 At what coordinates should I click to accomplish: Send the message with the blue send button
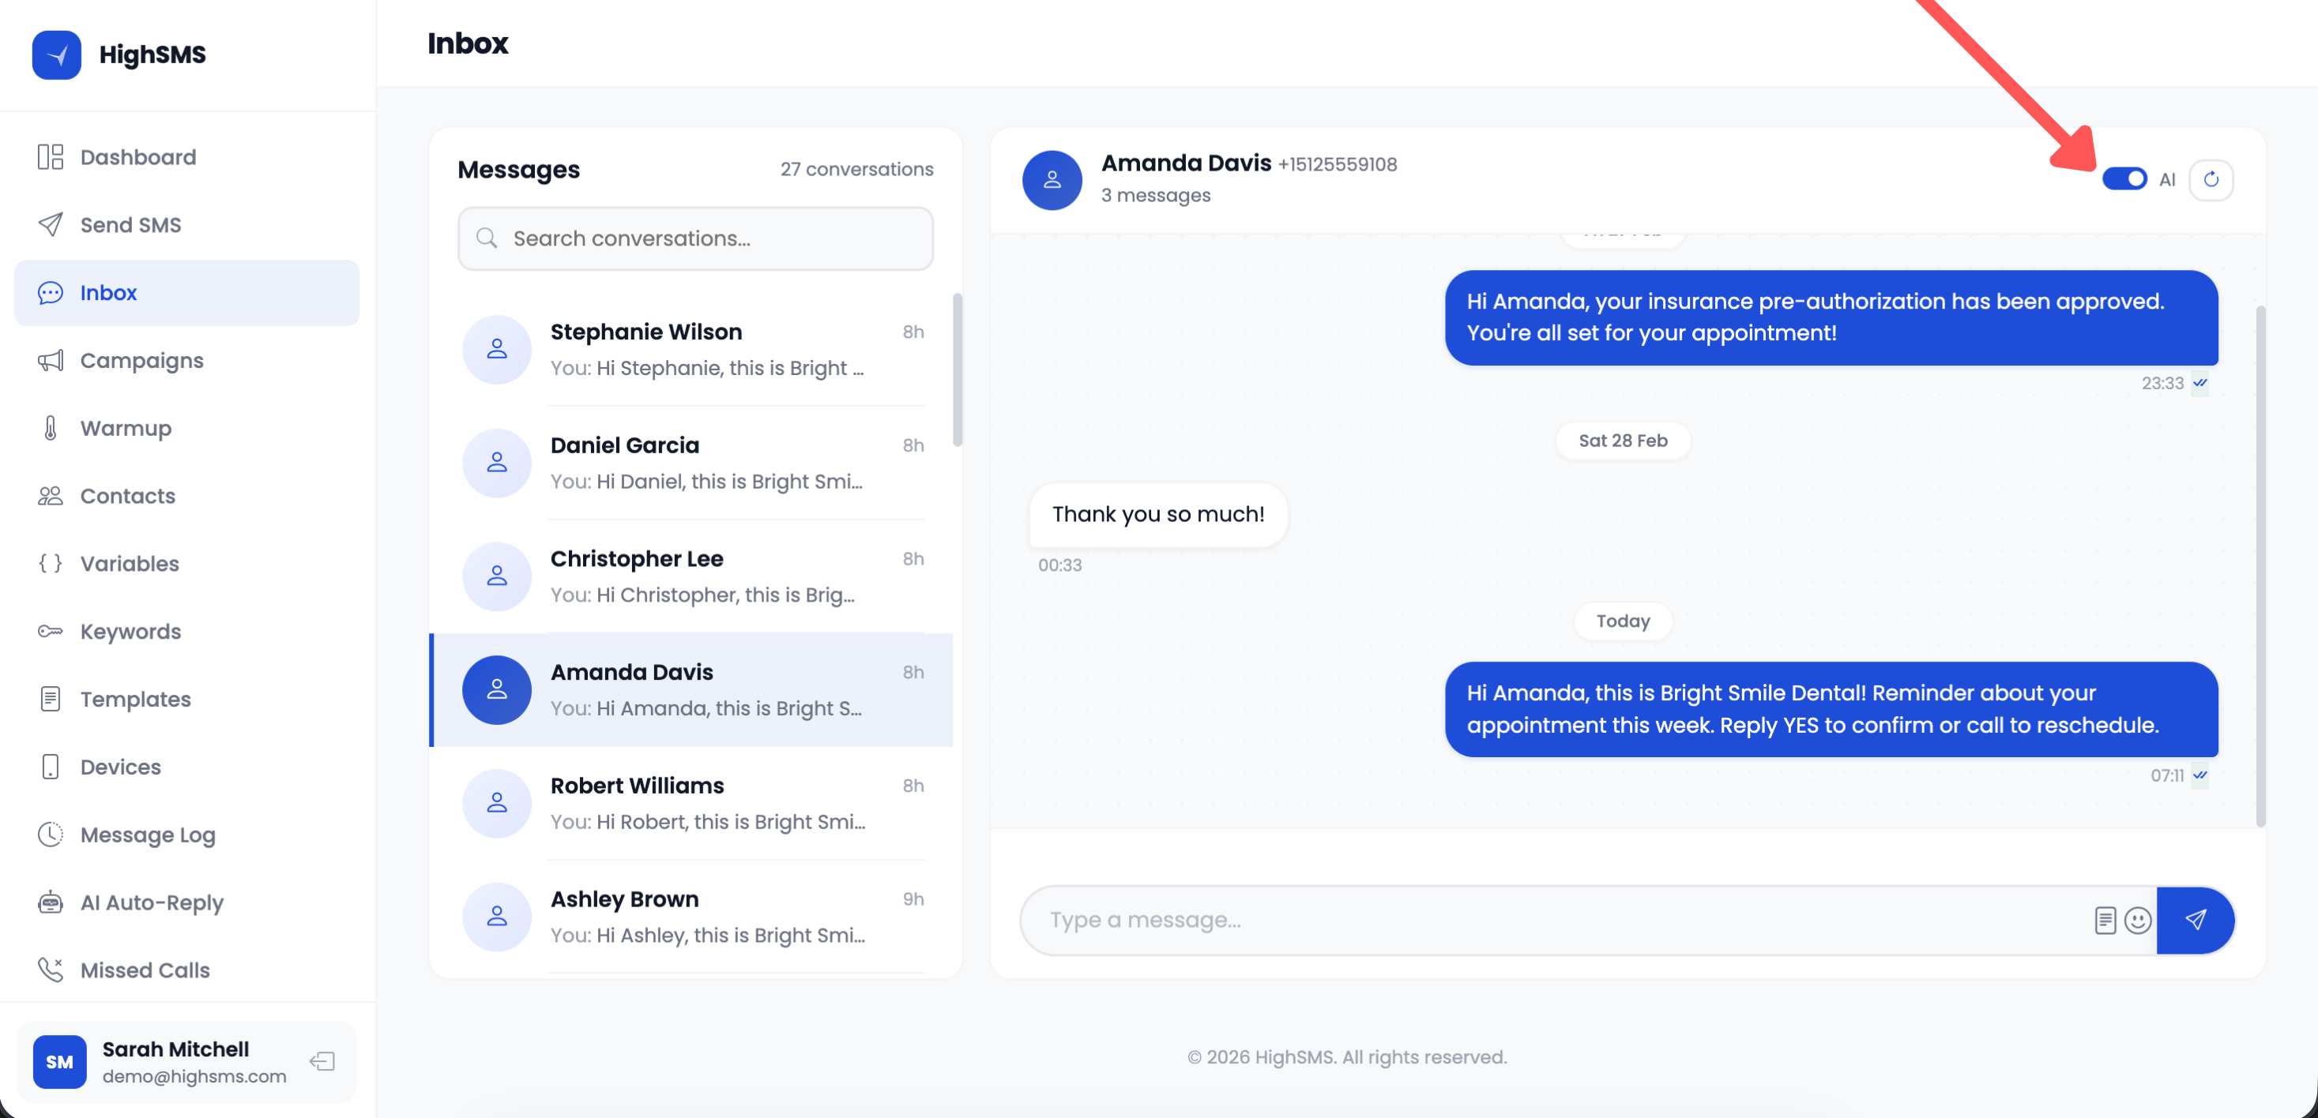2196,919
